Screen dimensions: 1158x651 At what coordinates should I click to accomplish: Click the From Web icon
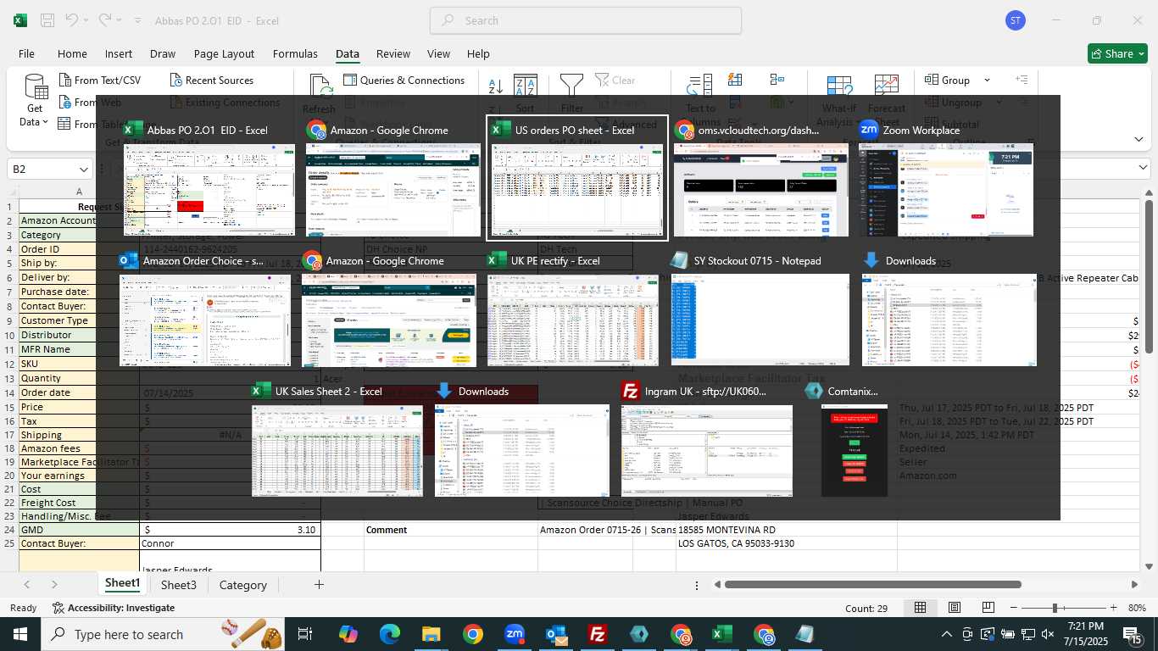click(65, 103)
